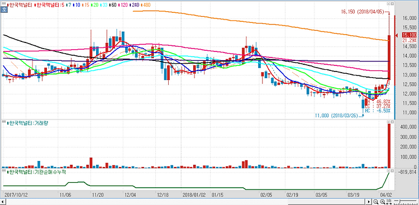This screenshot has height=205, width=419.
Task: Click the tall red volume bar for 04/05
Action: point(389,146)
